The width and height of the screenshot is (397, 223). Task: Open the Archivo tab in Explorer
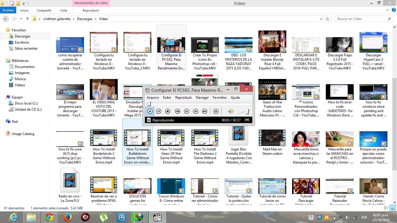pyautogui.click(x=8, y=10)
